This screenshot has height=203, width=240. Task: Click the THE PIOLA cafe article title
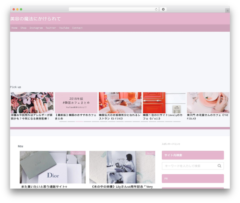pyautogui.click(x=207, y=117)
